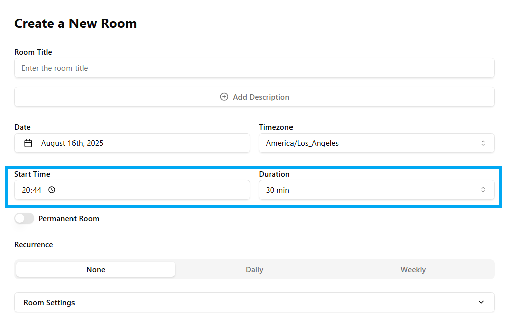Open the 30 min duration dropdown
Viewport: 511px width, 313px height.
[373, 190]
